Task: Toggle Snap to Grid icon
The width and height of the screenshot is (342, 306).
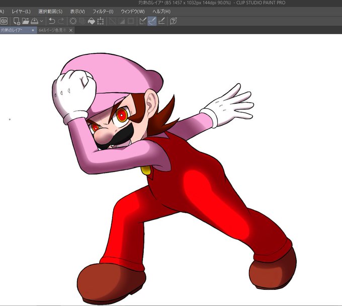Action: 161,21
